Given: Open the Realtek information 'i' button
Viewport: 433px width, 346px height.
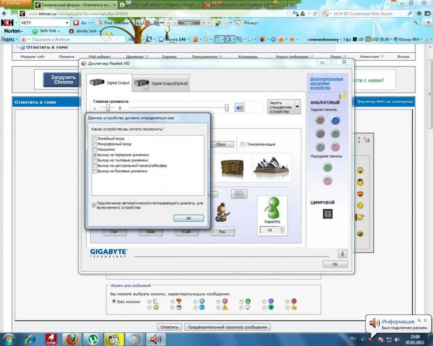Looking at the screenshot, I should [342, 254].
